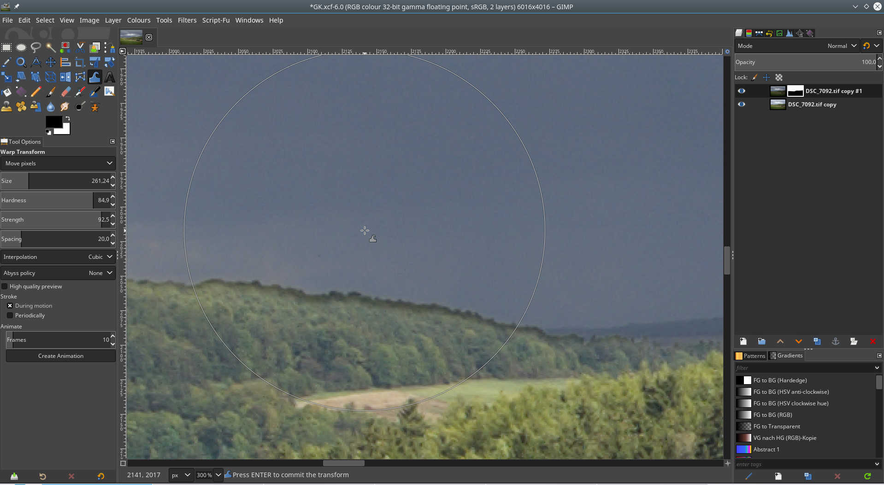Open the Colours menu
The height and width of the screenshot is (485, 884).
click(139, 20)
